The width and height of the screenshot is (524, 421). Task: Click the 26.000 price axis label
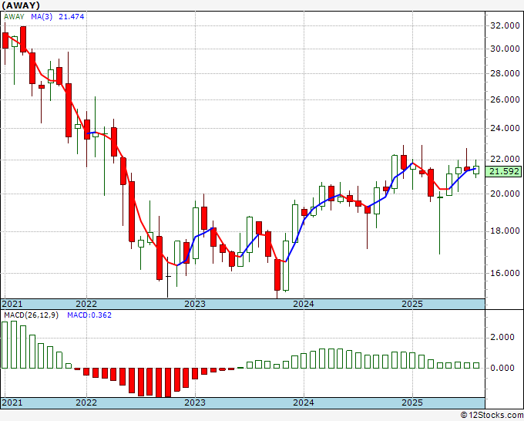(x=505, y=99)
